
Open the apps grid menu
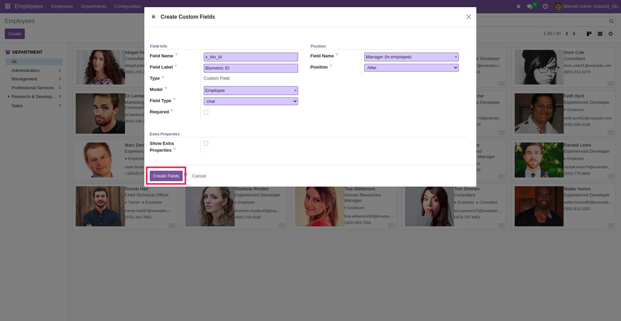(7, 6)
